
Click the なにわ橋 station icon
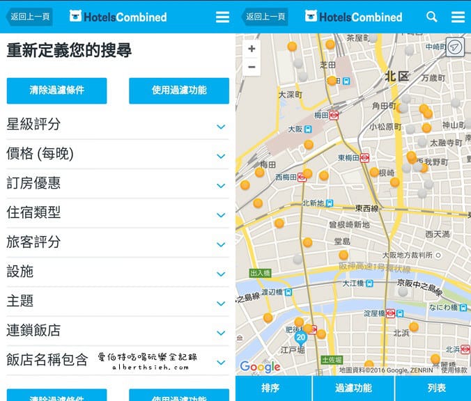tap(463, 307)
